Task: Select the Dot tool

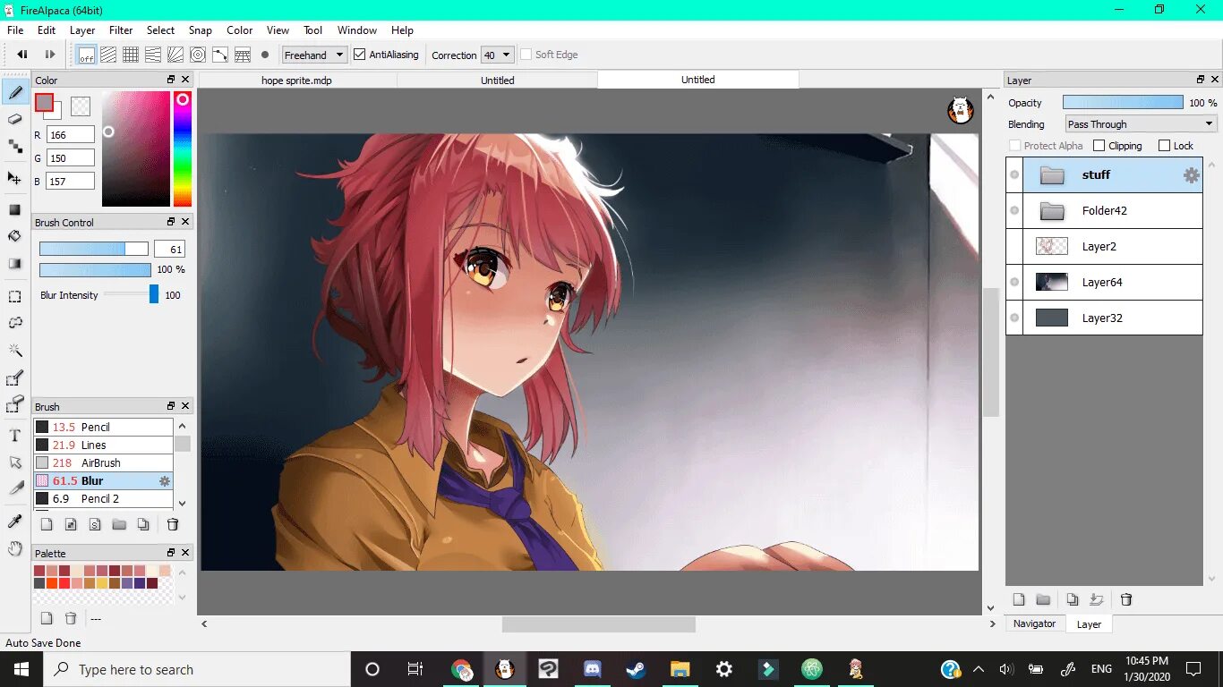Action: (x=15, y=146)
